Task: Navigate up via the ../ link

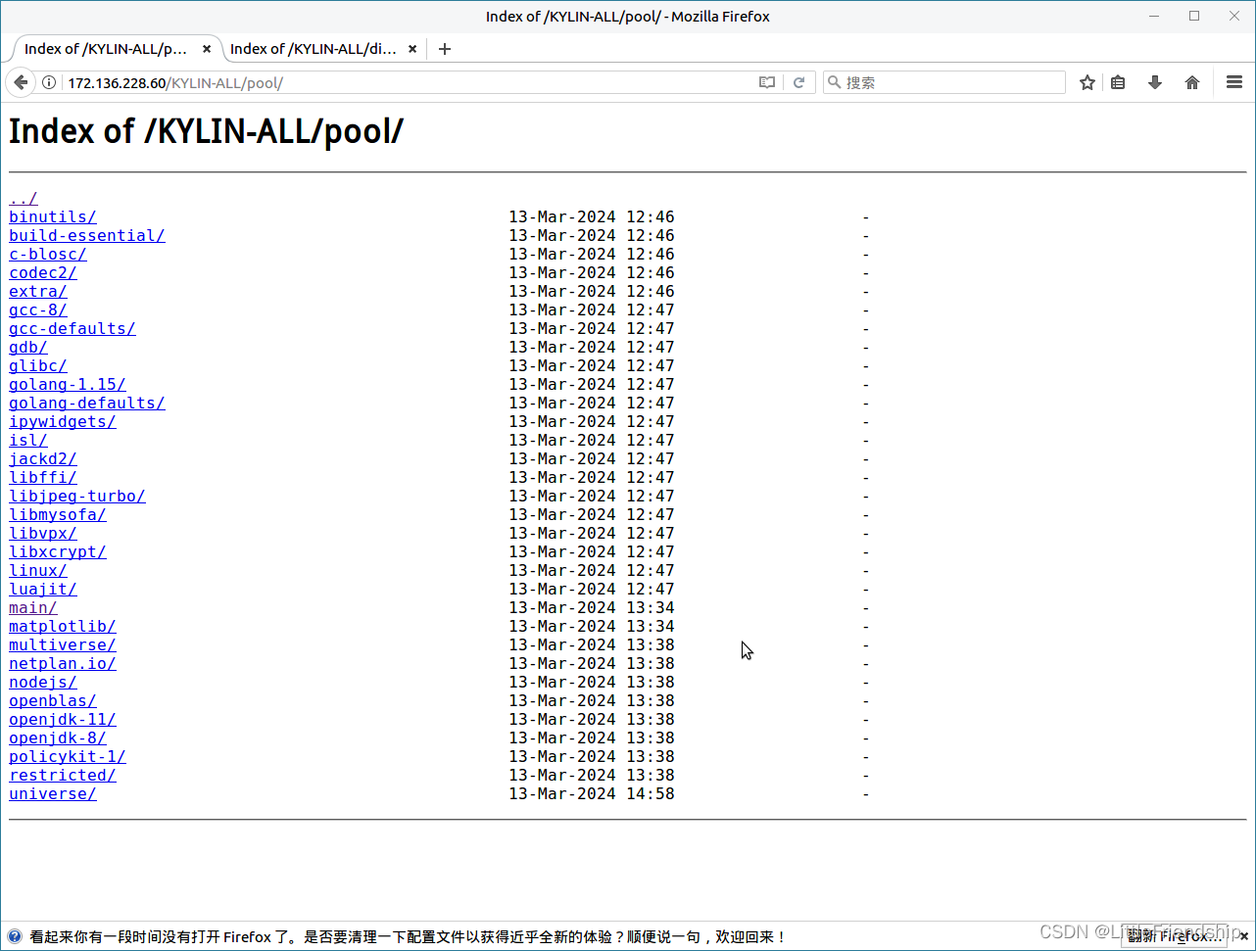Action: tap(23, 198)
